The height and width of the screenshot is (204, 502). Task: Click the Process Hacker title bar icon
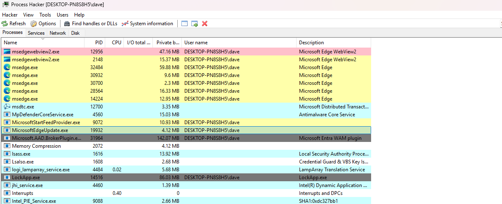click(x=6, y=5)
